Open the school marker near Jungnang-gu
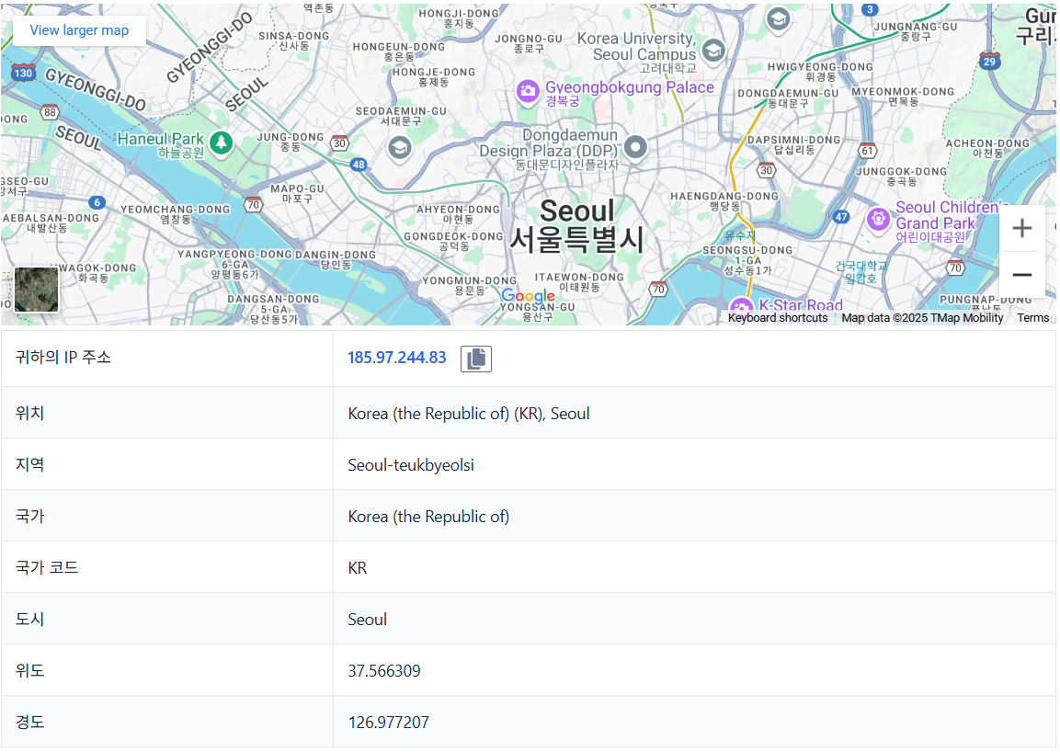Image resolution: width=1060 pixels, height=752 pixels. [x=778, y=19]
